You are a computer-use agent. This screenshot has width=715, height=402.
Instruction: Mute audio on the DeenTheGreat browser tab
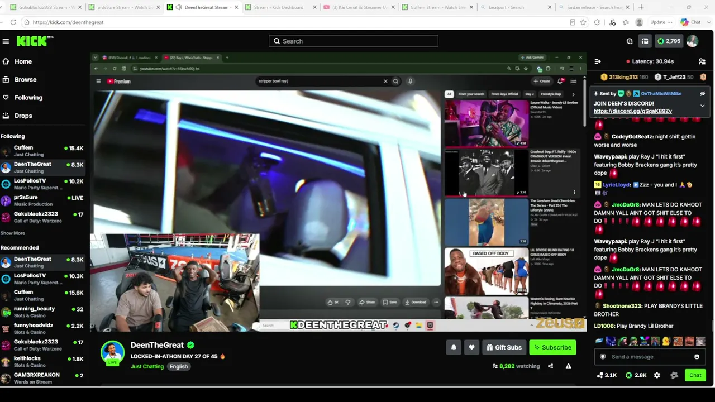179,7
